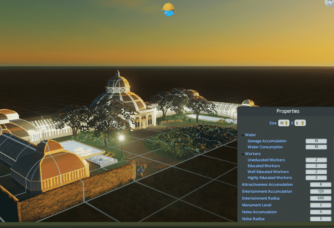This screenshot has width=334, height=228.
Task: Open the options gear icon
Action: click(330, 2)
